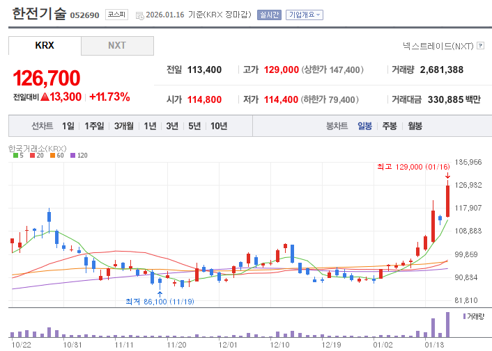492x351 pixels.
Task: Click the 최고 129,000 (01/16) chart label
Action: pos(413,167)
